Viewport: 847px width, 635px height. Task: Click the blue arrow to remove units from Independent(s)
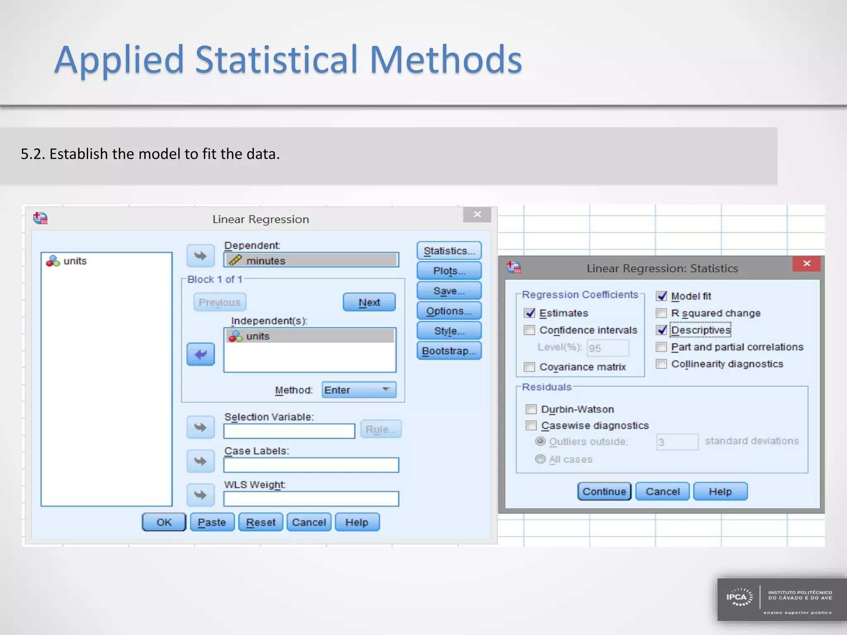[201, 354]
